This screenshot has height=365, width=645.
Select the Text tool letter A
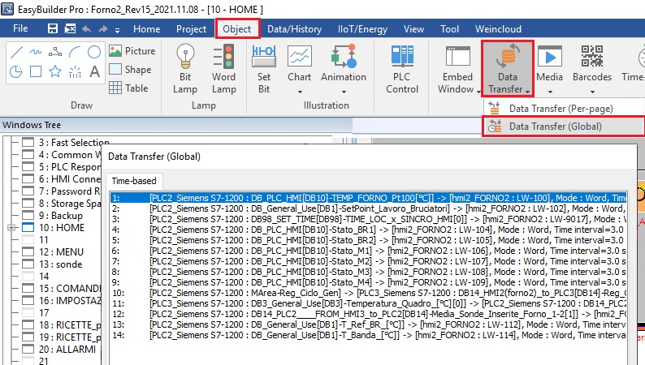[x=94, y=72]
